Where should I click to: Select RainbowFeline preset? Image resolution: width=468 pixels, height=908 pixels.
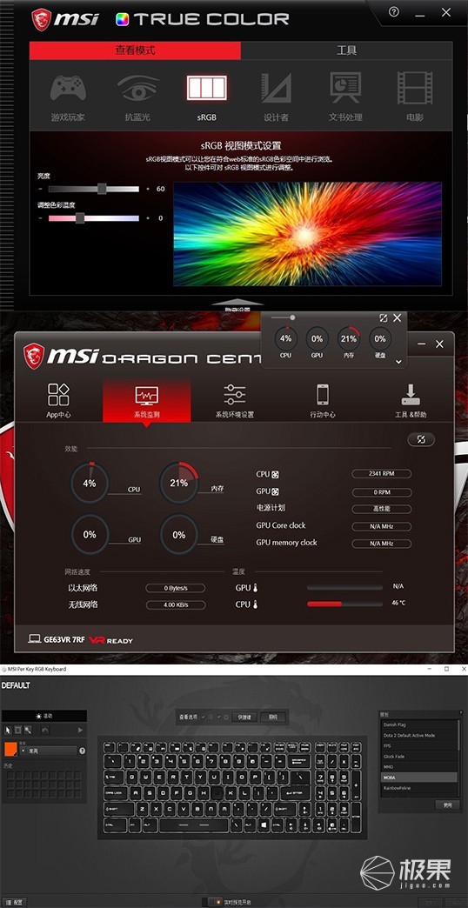click(418, 788)
